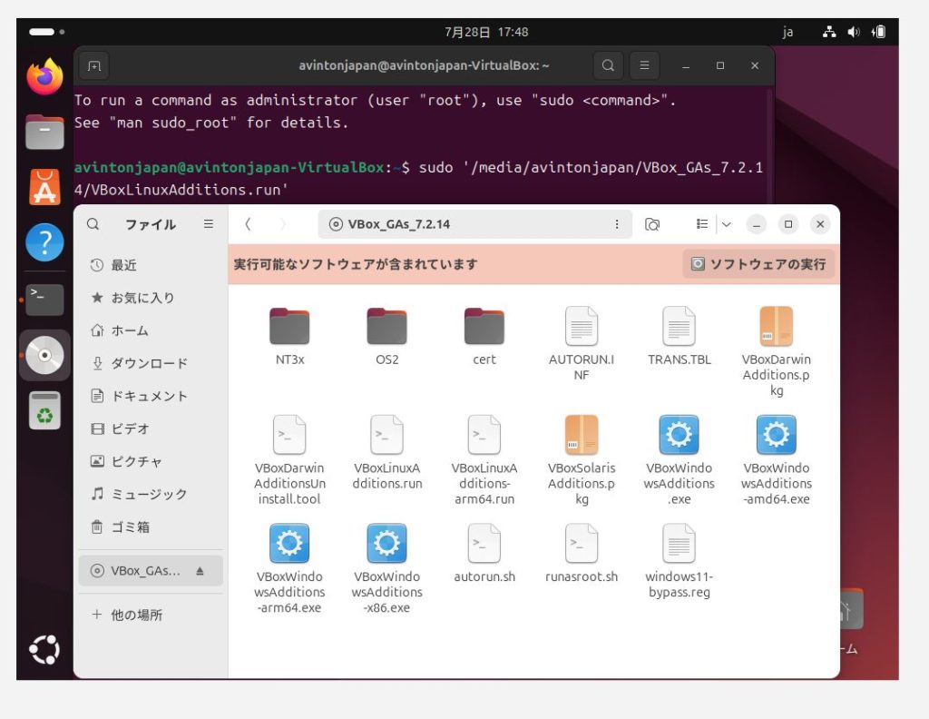Open ダウンロード in the sidebar
929x719 pixels.
tap(151, 363)
